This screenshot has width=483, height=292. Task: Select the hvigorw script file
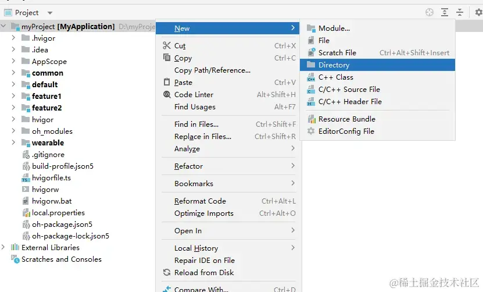tap(45, 190)
